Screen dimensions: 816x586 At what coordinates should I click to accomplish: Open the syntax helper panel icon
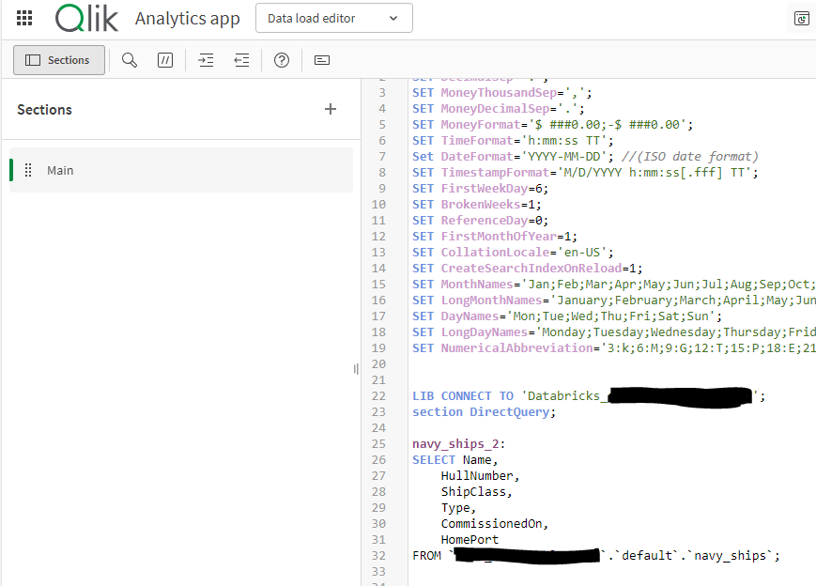point(321,60)
